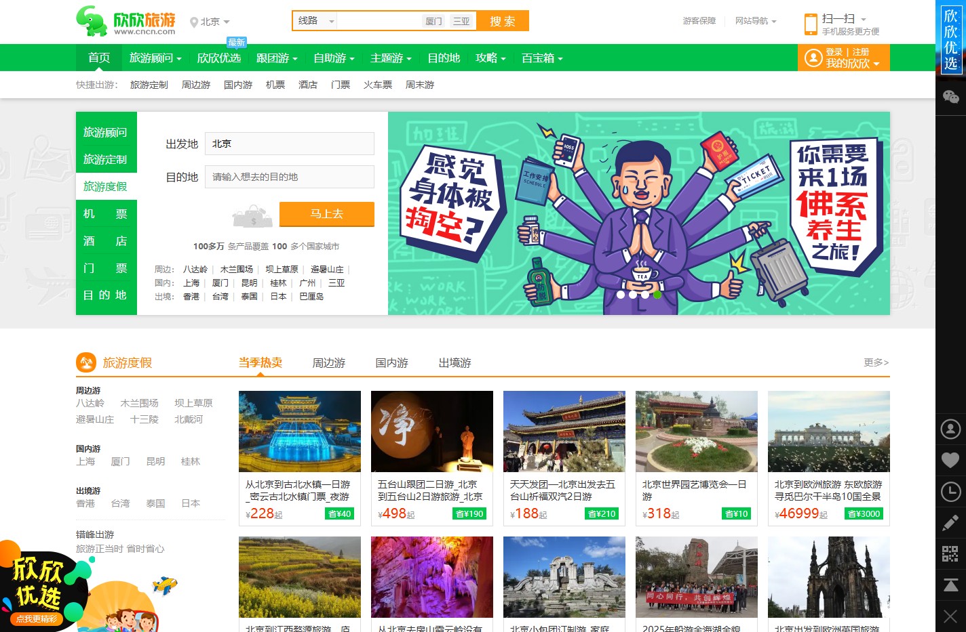This screenshot has height=632, width=966.
Task: Click the 更多> link
Action: click(876, 362)
